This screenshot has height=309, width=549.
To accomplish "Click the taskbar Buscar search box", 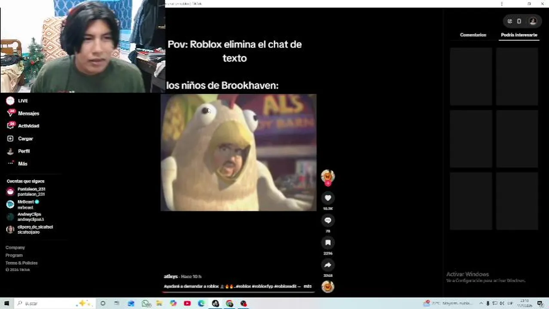I will pos(55,303).
